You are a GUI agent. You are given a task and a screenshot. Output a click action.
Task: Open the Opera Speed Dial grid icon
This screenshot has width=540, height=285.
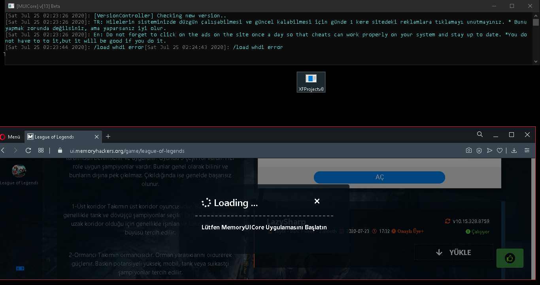41,150
